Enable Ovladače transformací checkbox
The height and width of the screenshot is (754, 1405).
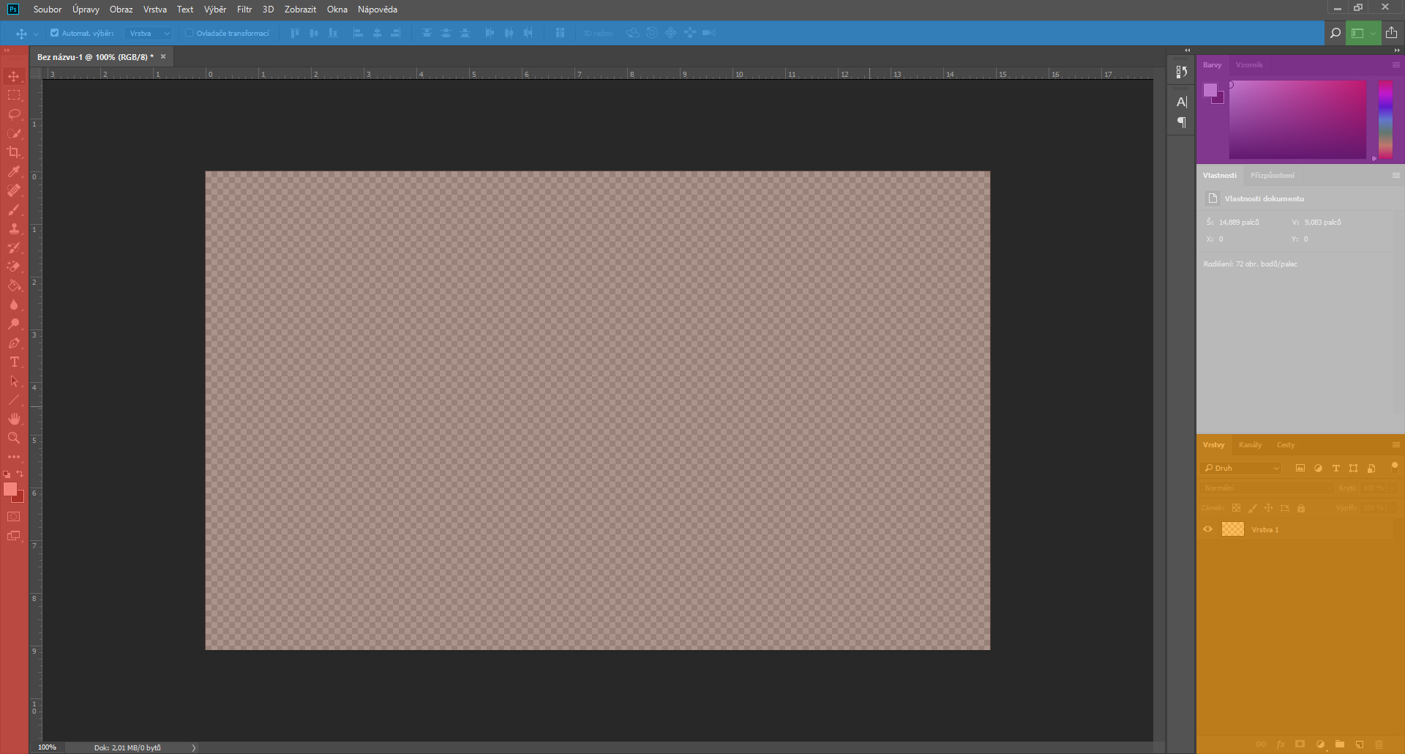point(189,33)
